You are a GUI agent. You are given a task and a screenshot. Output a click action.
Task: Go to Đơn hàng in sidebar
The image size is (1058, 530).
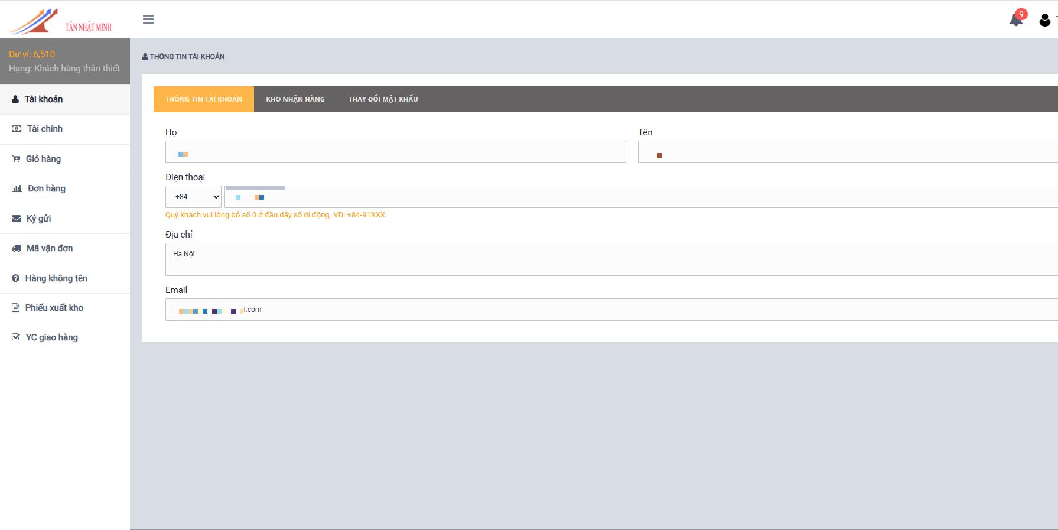point(46,188)
